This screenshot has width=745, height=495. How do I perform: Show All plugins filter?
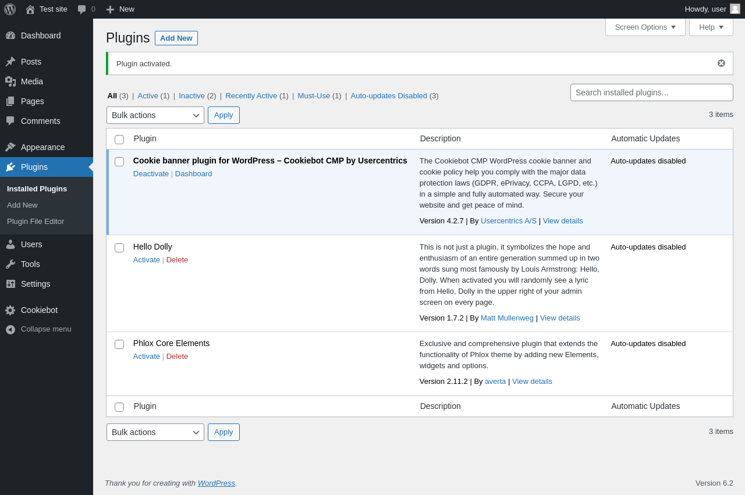point(112,95)
